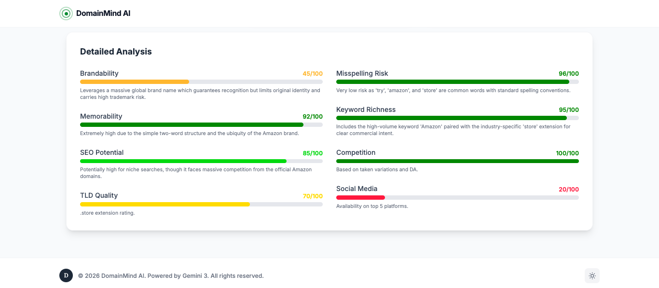The height and width of the screenshot is (288, 659).
Task: Click the 85/100 SEO score
Action: click(x=313, y=153)
